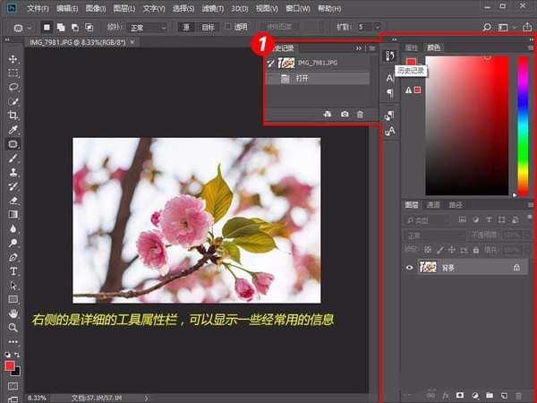The image size is (537, 403).
Task: Click the 目标 button in options bar
Action: point(208,27)
